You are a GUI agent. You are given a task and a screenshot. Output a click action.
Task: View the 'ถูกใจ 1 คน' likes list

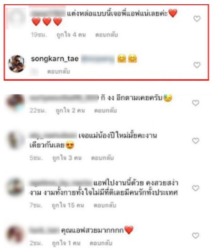(66, 243)
